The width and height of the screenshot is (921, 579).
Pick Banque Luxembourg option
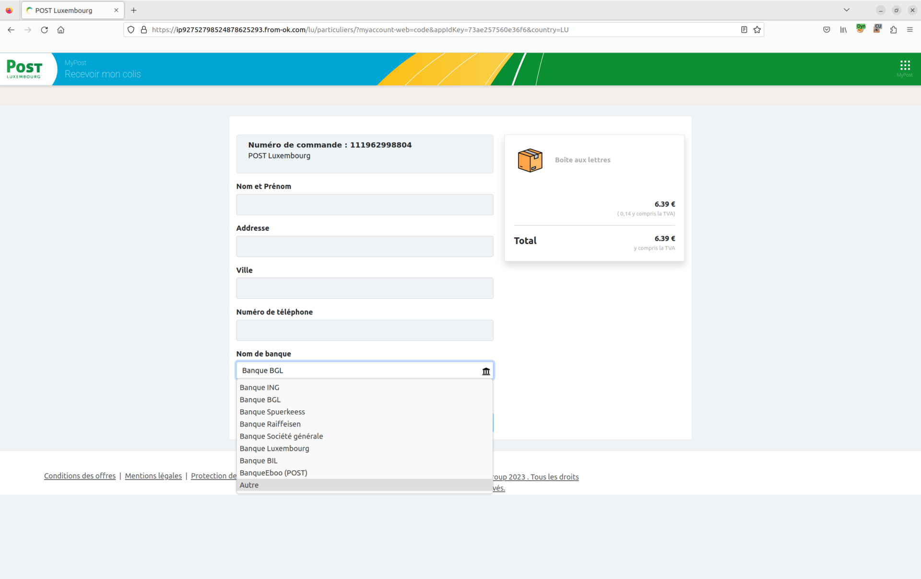(x=365, y=449)
